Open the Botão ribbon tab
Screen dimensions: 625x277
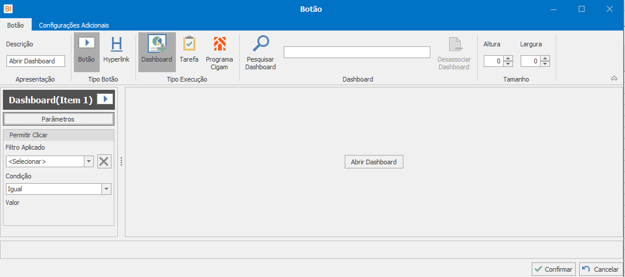[x=15, y=25]
